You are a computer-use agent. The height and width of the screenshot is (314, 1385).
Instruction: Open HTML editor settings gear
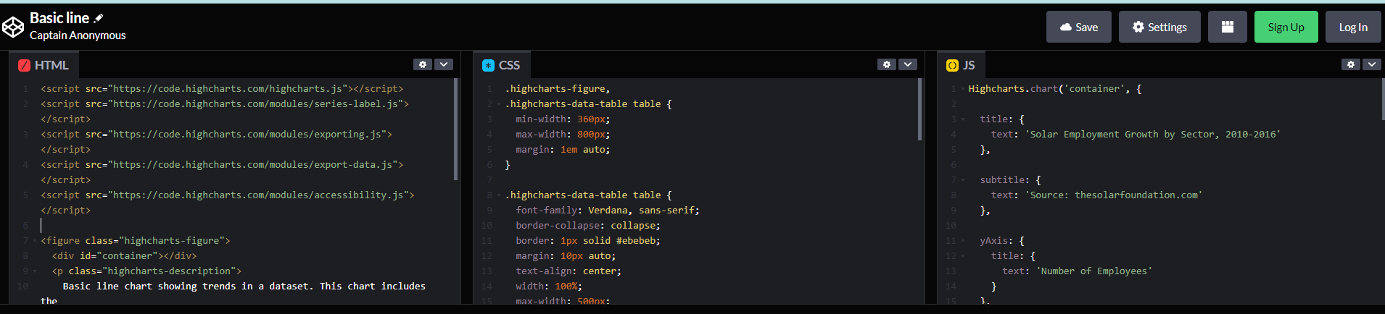point(423,64)
